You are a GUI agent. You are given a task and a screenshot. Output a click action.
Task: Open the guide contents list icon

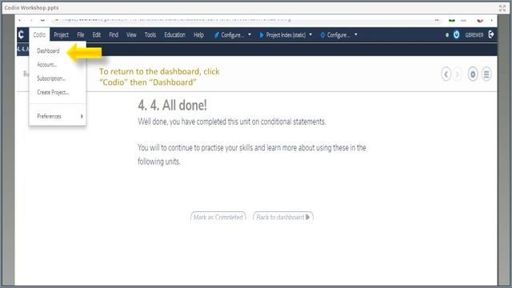(486, 74)
